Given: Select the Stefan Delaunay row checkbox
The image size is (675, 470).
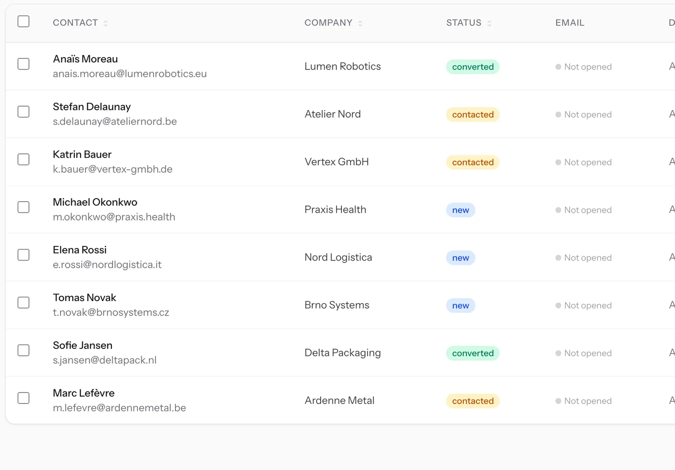Looking at the screenshot, I should pyautogui.click(x=24, y=111).
